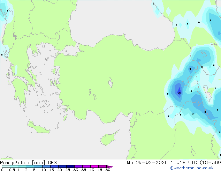Click the '0.5' legend scale label
Screen dimensions: 221x171
tap(12, 170)
